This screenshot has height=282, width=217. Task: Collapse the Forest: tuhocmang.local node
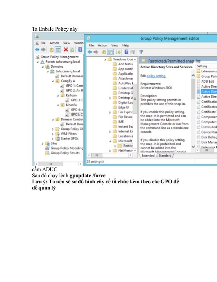tap(38, 62)
